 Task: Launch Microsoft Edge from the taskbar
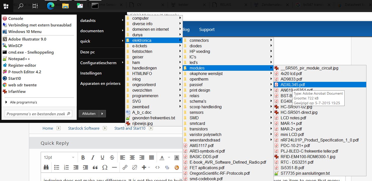tap(51, 6)
